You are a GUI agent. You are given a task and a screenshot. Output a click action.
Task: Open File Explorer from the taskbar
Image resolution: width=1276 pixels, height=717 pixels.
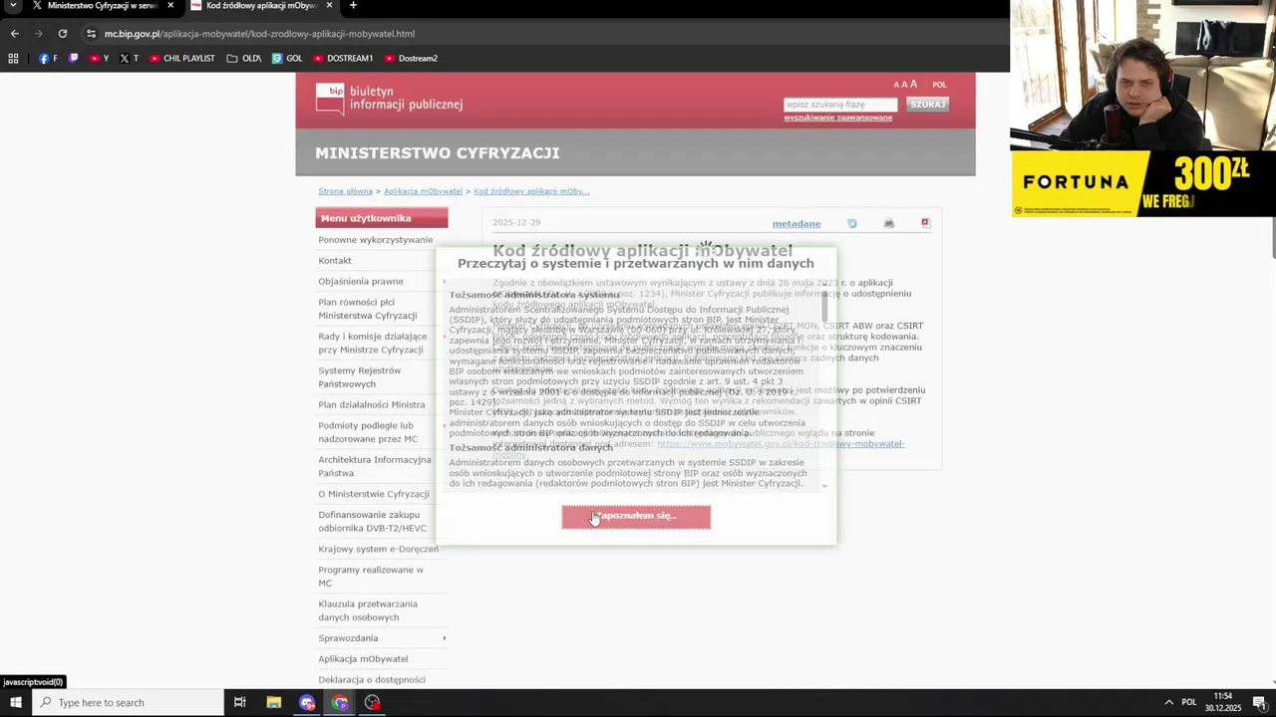pyautogui.click(x=273, y=703)
